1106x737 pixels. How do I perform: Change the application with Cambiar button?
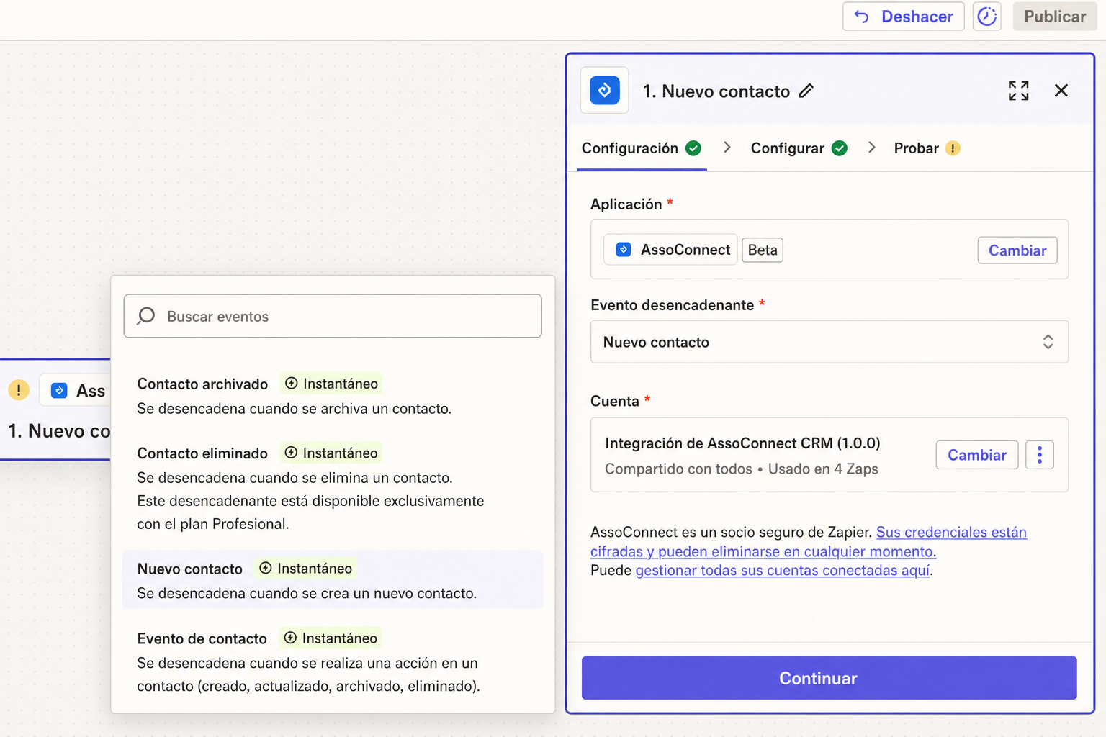click(x=1017, y=250)
